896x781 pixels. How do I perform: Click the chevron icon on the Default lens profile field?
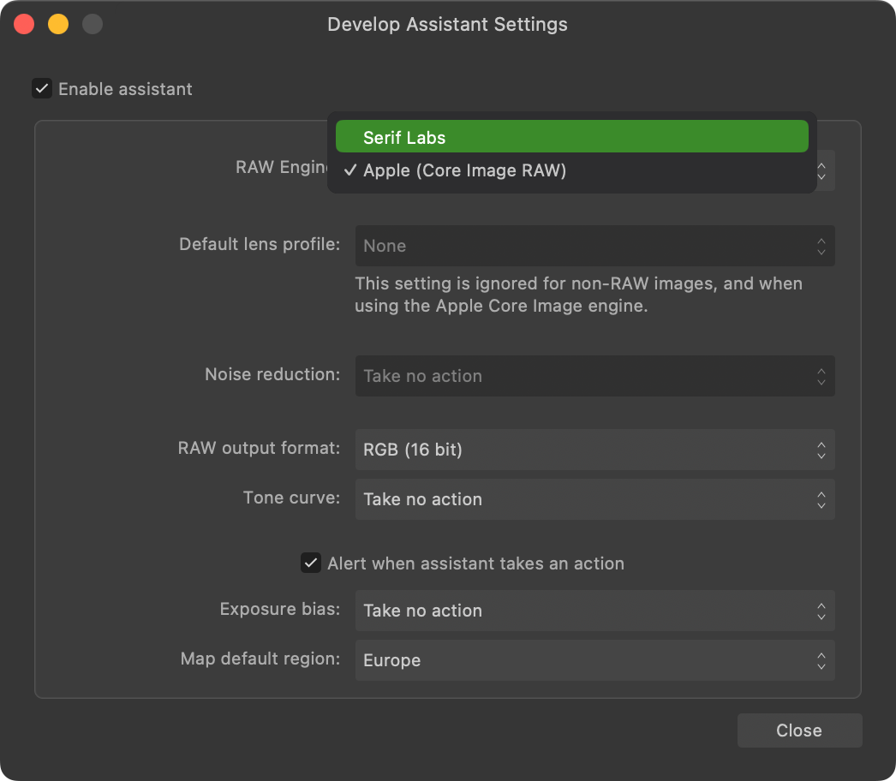821,246
